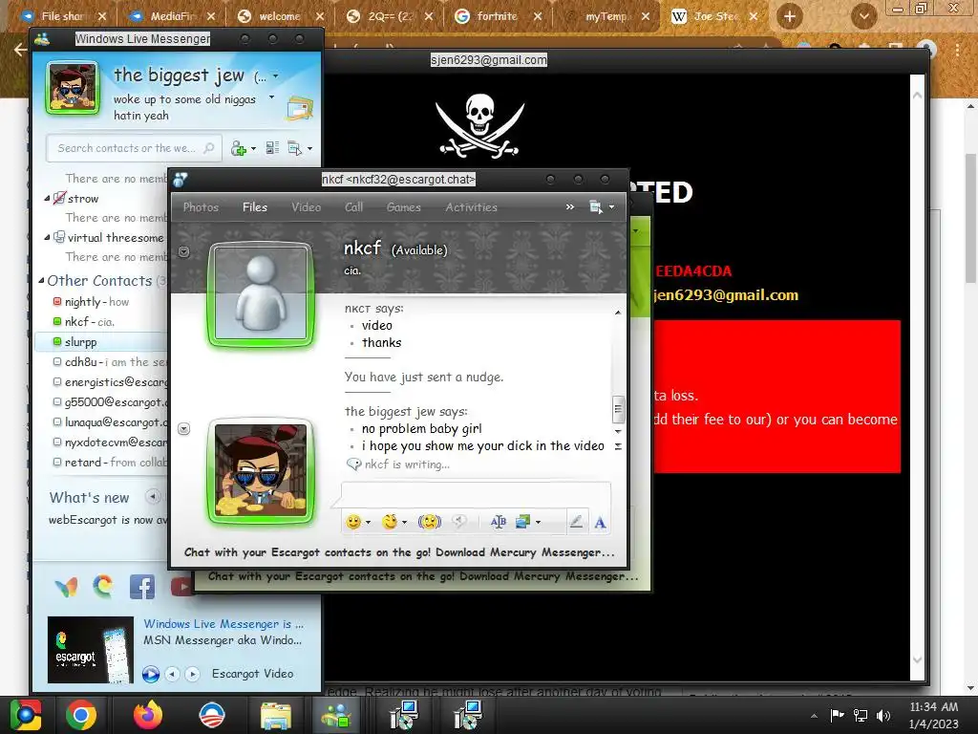This screenshot has height=734, width=978.
Task: Go to next What's new video
Action: pyautogui.click(x=193, y=674)
